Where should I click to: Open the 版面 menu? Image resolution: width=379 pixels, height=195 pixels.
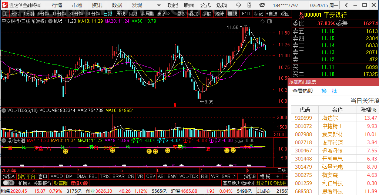[x=189, y=5]
